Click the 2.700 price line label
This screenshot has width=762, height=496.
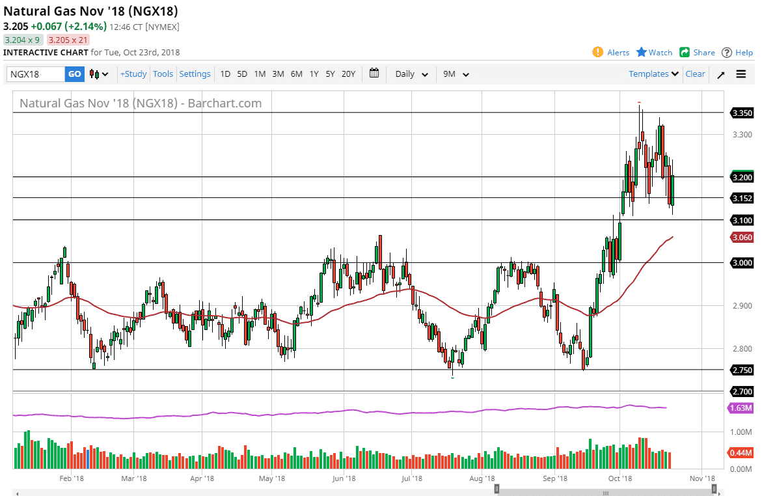click(x=742, y=391)
